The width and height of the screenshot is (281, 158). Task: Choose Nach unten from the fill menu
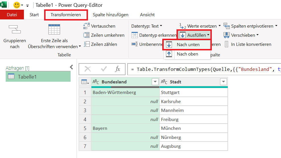tap(186, 45)
